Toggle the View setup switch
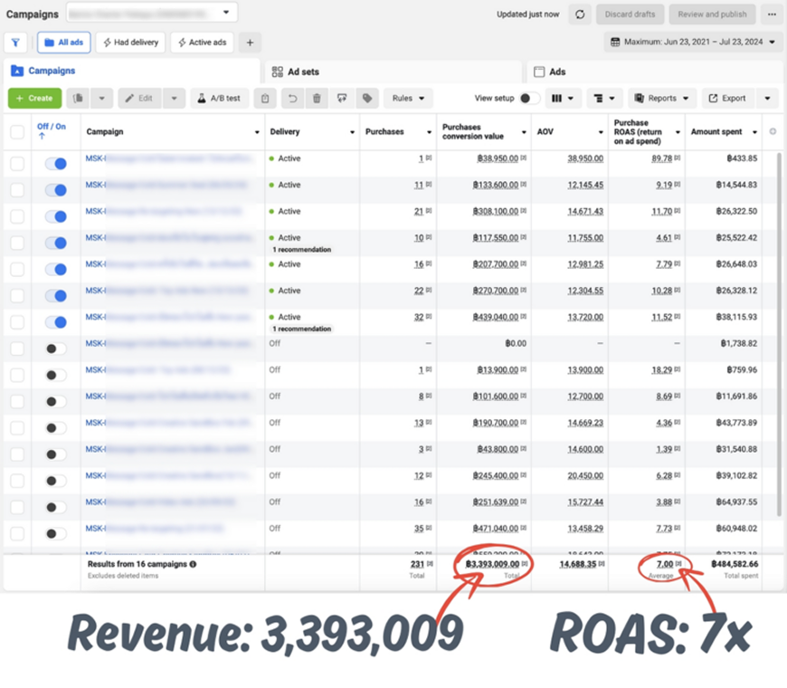Screen dimensions: 787x688 (x=529, y=99)
